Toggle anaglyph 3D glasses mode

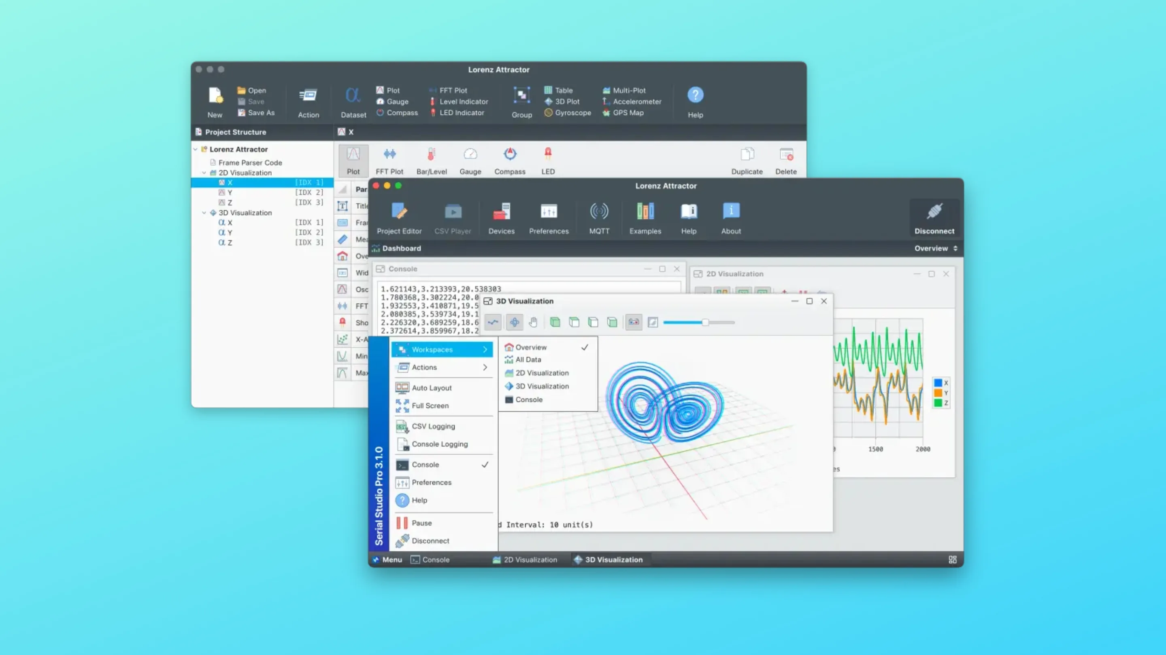point(634,322)
